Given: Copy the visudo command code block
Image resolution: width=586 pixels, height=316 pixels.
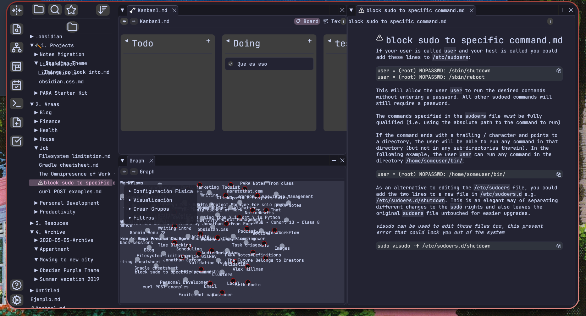Looking at the screenshot, I should (559, 246).
